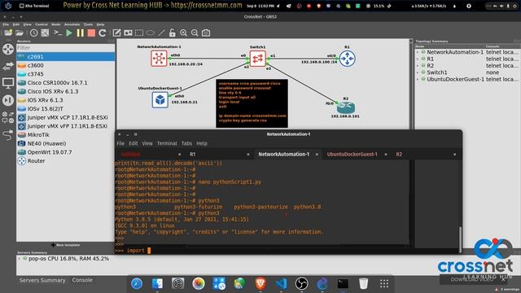Image resolution: width=521 pixels, height=293 pixels.
Task: Select c3600 router template
Action: point(65,65)
